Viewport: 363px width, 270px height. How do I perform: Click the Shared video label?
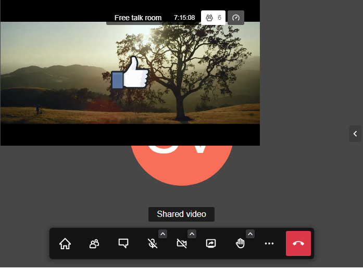coord(181,214)
